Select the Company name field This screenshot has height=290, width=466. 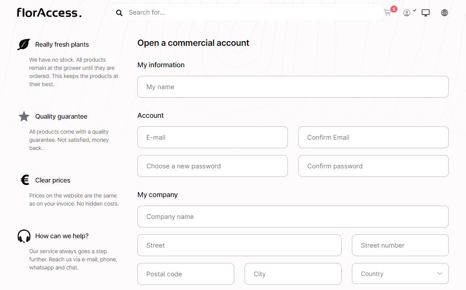[293, 217]
